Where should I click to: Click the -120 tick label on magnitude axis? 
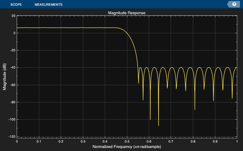coord(12,137)
